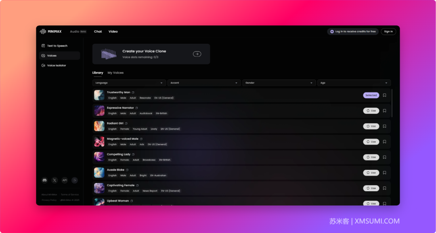Viewport: 436px width, 233px height.
Task: Click the Sign In button
Action: tap(388, 31)
